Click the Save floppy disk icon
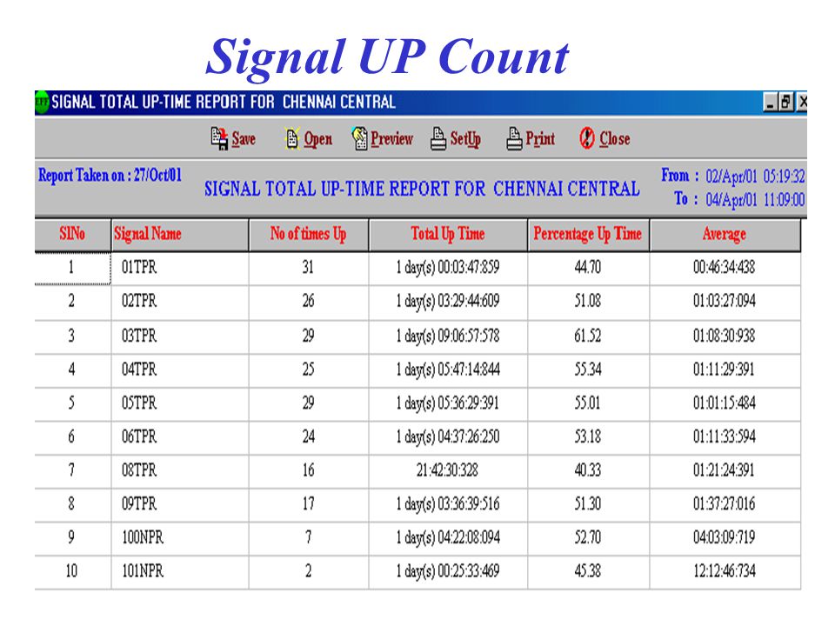The image size is (835, 626). pyautogui.click(x=219, y=139)
